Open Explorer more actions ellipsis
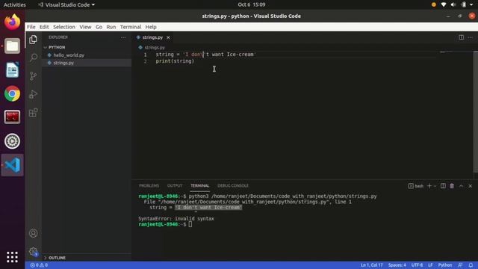 click(x=123, y=37)
